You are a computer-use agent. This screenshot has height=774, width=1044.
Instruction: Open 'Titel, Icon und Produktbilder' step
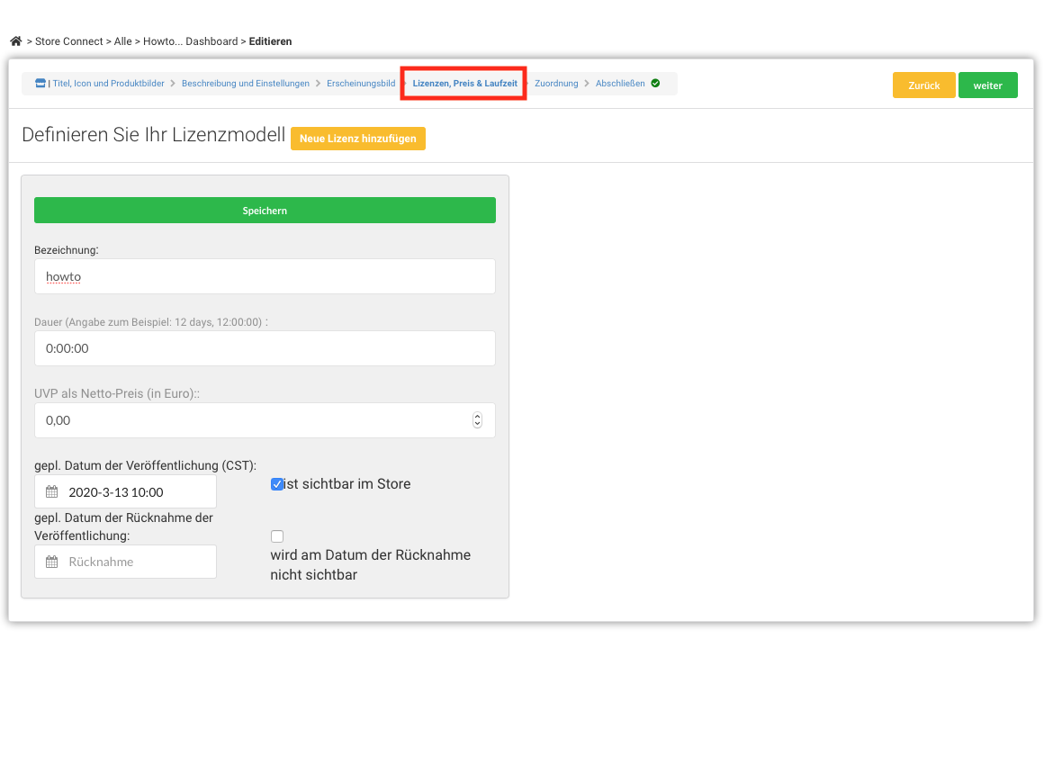pyautogui.click(x=109, y=84)
